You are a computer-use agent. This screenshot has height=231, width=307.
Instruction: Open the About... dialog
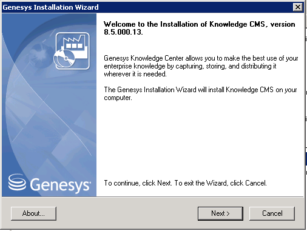tap(33, 213)
